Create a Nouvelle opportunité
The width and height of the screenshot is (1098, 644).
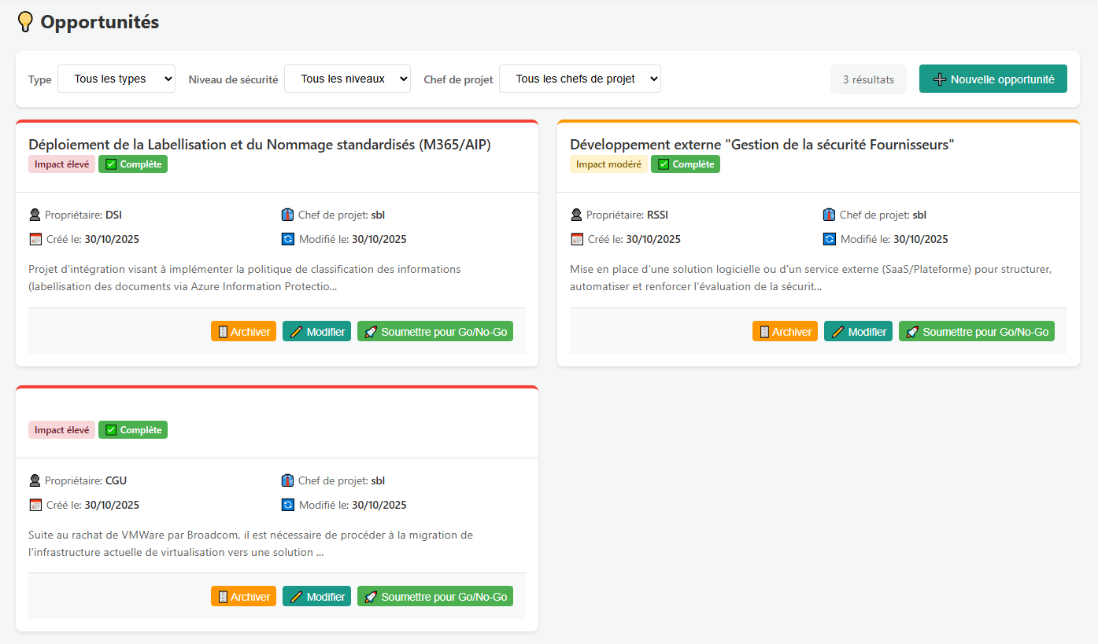(993, 79)
